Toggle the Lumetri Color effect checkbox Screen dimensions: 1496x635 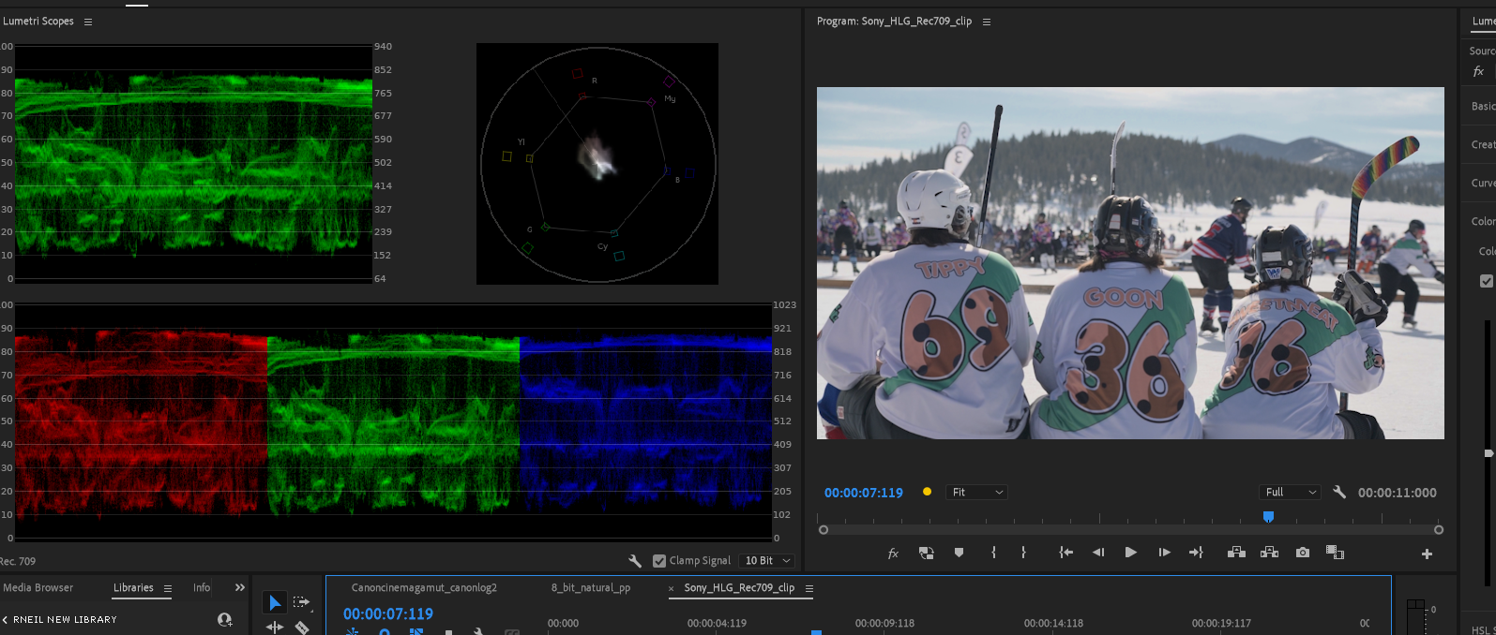pyautogui.click(x=1486, y=281)
